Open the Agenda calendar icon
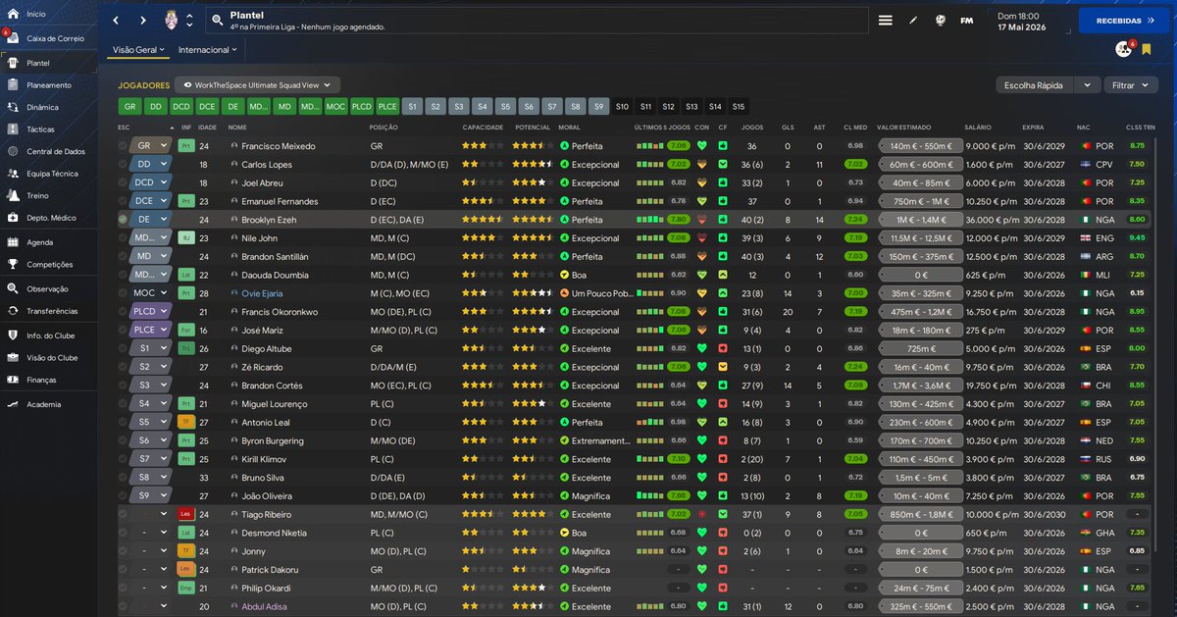Image resolution: width=1177 pixels, height=617 pixels. tap(12, 242)
